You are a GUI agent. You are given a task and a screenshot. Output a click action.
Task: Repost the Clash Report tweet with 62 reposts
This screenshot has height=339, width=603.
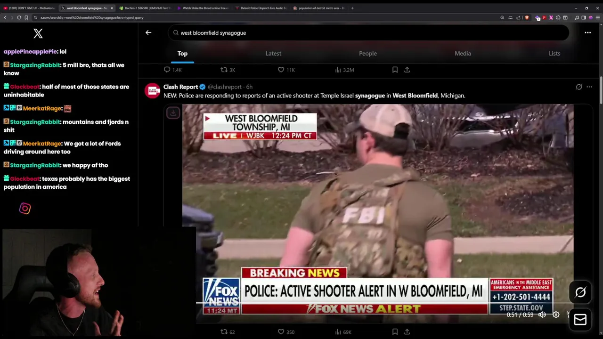(x=228, y=332)
